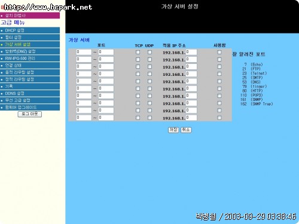Select 가상 서버 설정 menu item

(30, 44)
